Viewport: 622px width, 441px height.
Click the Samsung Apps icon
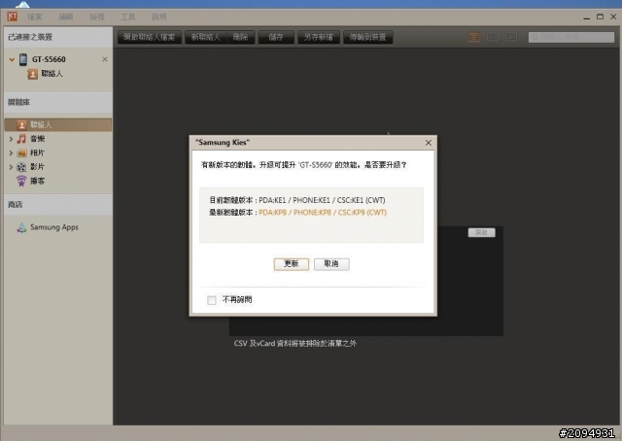(x=21, y=227)
